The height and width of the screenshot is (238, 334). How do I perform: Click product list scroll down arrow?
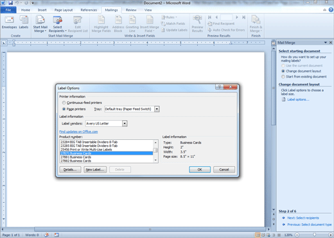pos(155,160)
